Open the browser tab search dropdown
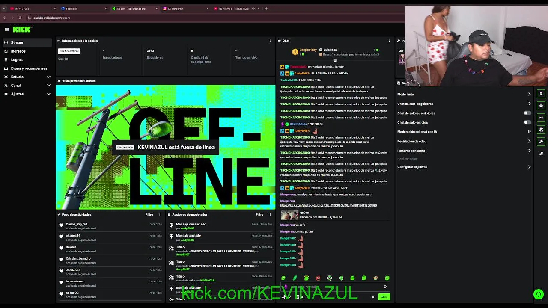The width and height of the screenshot is (548, 308). tap(4, 9)
